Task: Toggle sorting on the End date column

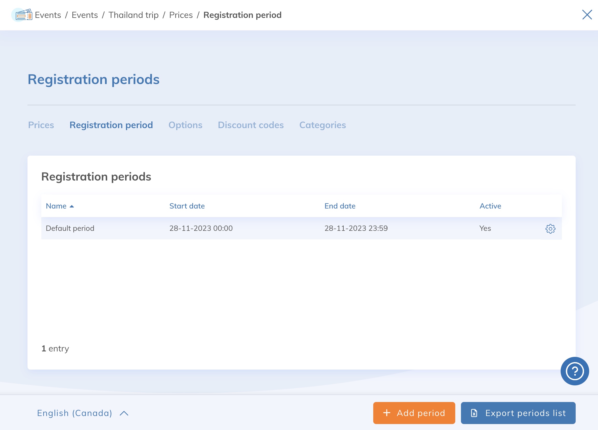Action: click(340, 206)
